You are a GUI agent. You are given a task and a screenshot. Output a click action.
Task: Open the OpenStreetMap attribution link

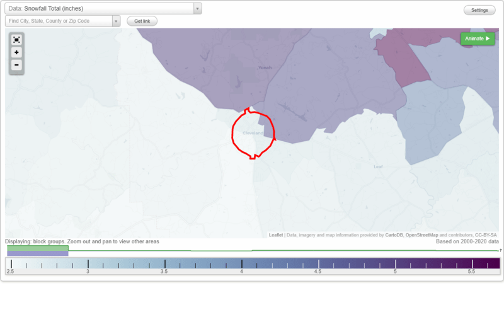(421, 235)
